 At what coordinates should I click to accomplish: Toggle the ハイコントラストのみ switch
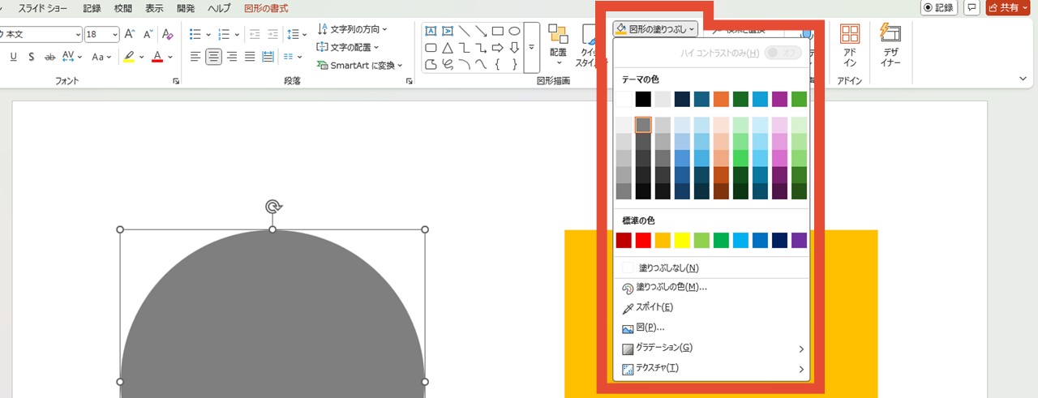[783, 53]
